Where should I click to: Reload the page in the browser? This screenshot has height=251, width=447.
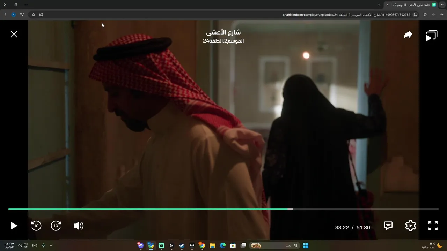[x=425, y=15]
